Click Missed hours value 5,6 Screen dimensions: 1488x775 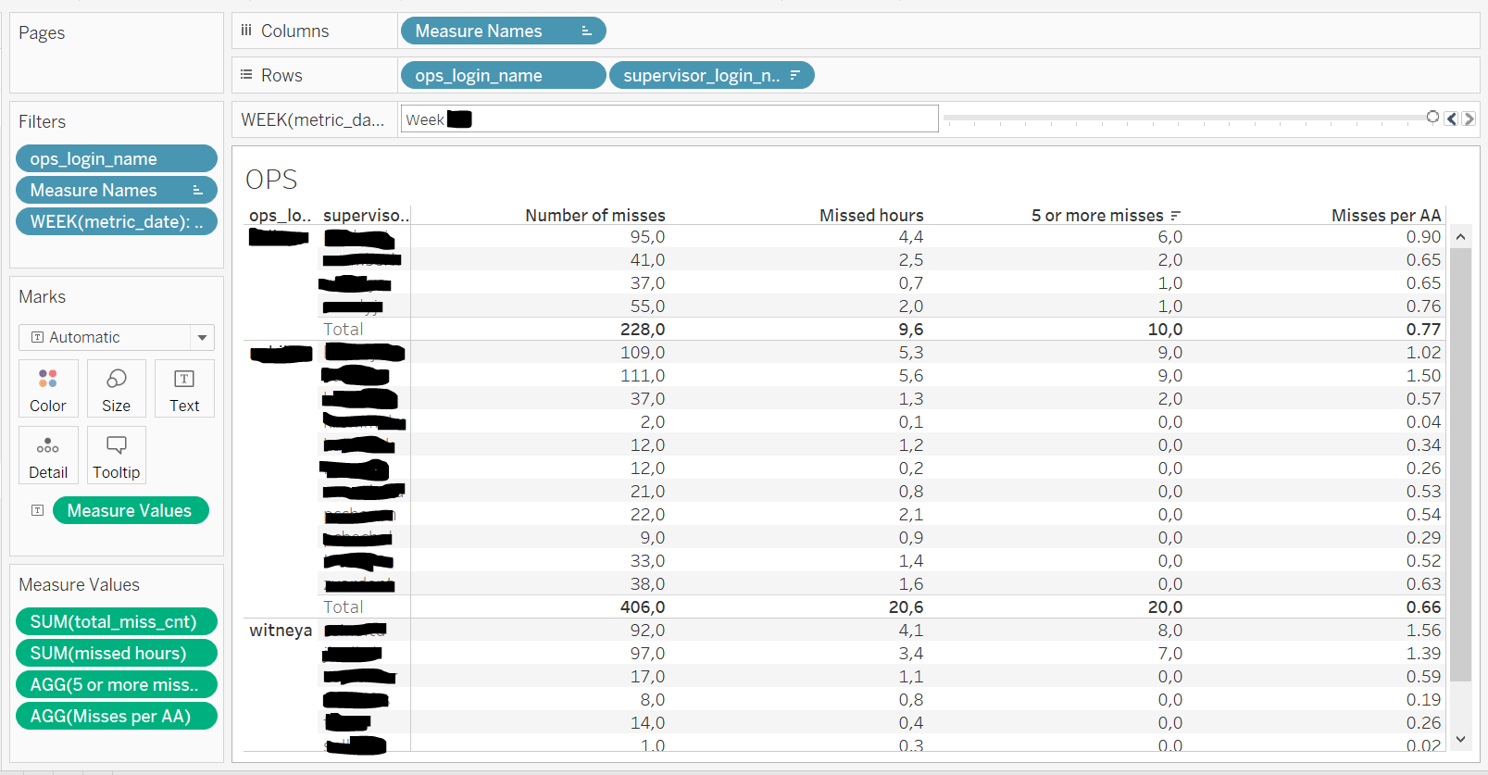(x=911, y=375)
